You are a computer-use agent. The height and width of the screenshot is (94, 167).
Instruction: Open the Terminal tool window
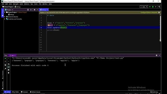click(24, 92)
